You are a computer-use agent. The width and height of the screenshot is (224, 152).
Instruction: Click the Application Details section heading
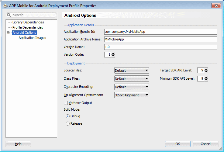click(81, 25)
